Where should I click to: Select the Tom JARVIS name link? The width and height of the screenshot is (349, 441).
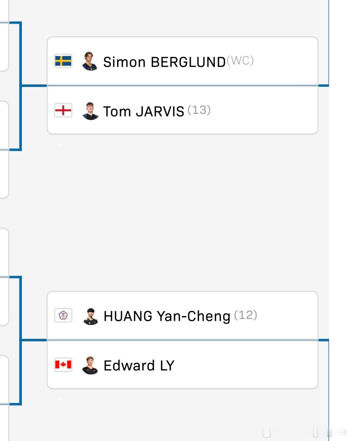(144, 112)
